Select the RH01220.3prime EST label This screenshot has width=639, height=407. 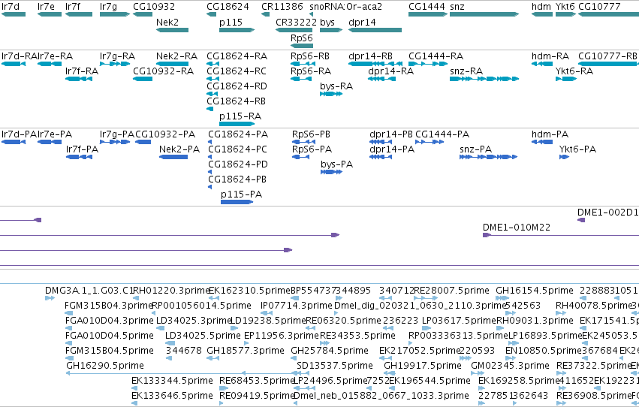(171, 291)
